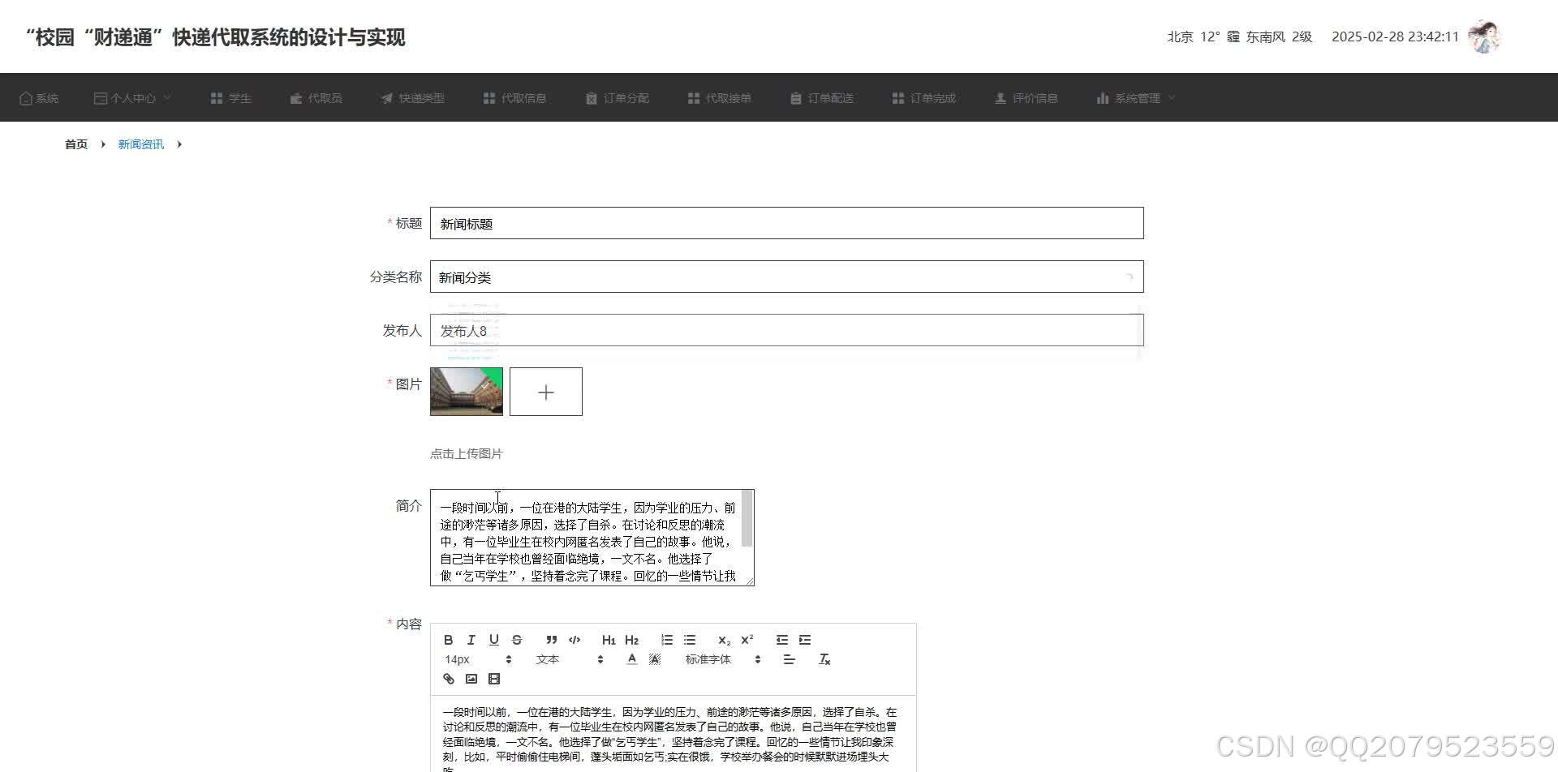This screenshot has height=772, width=1558.
Task: Select the blockquote icon
Action: [551, 640]
